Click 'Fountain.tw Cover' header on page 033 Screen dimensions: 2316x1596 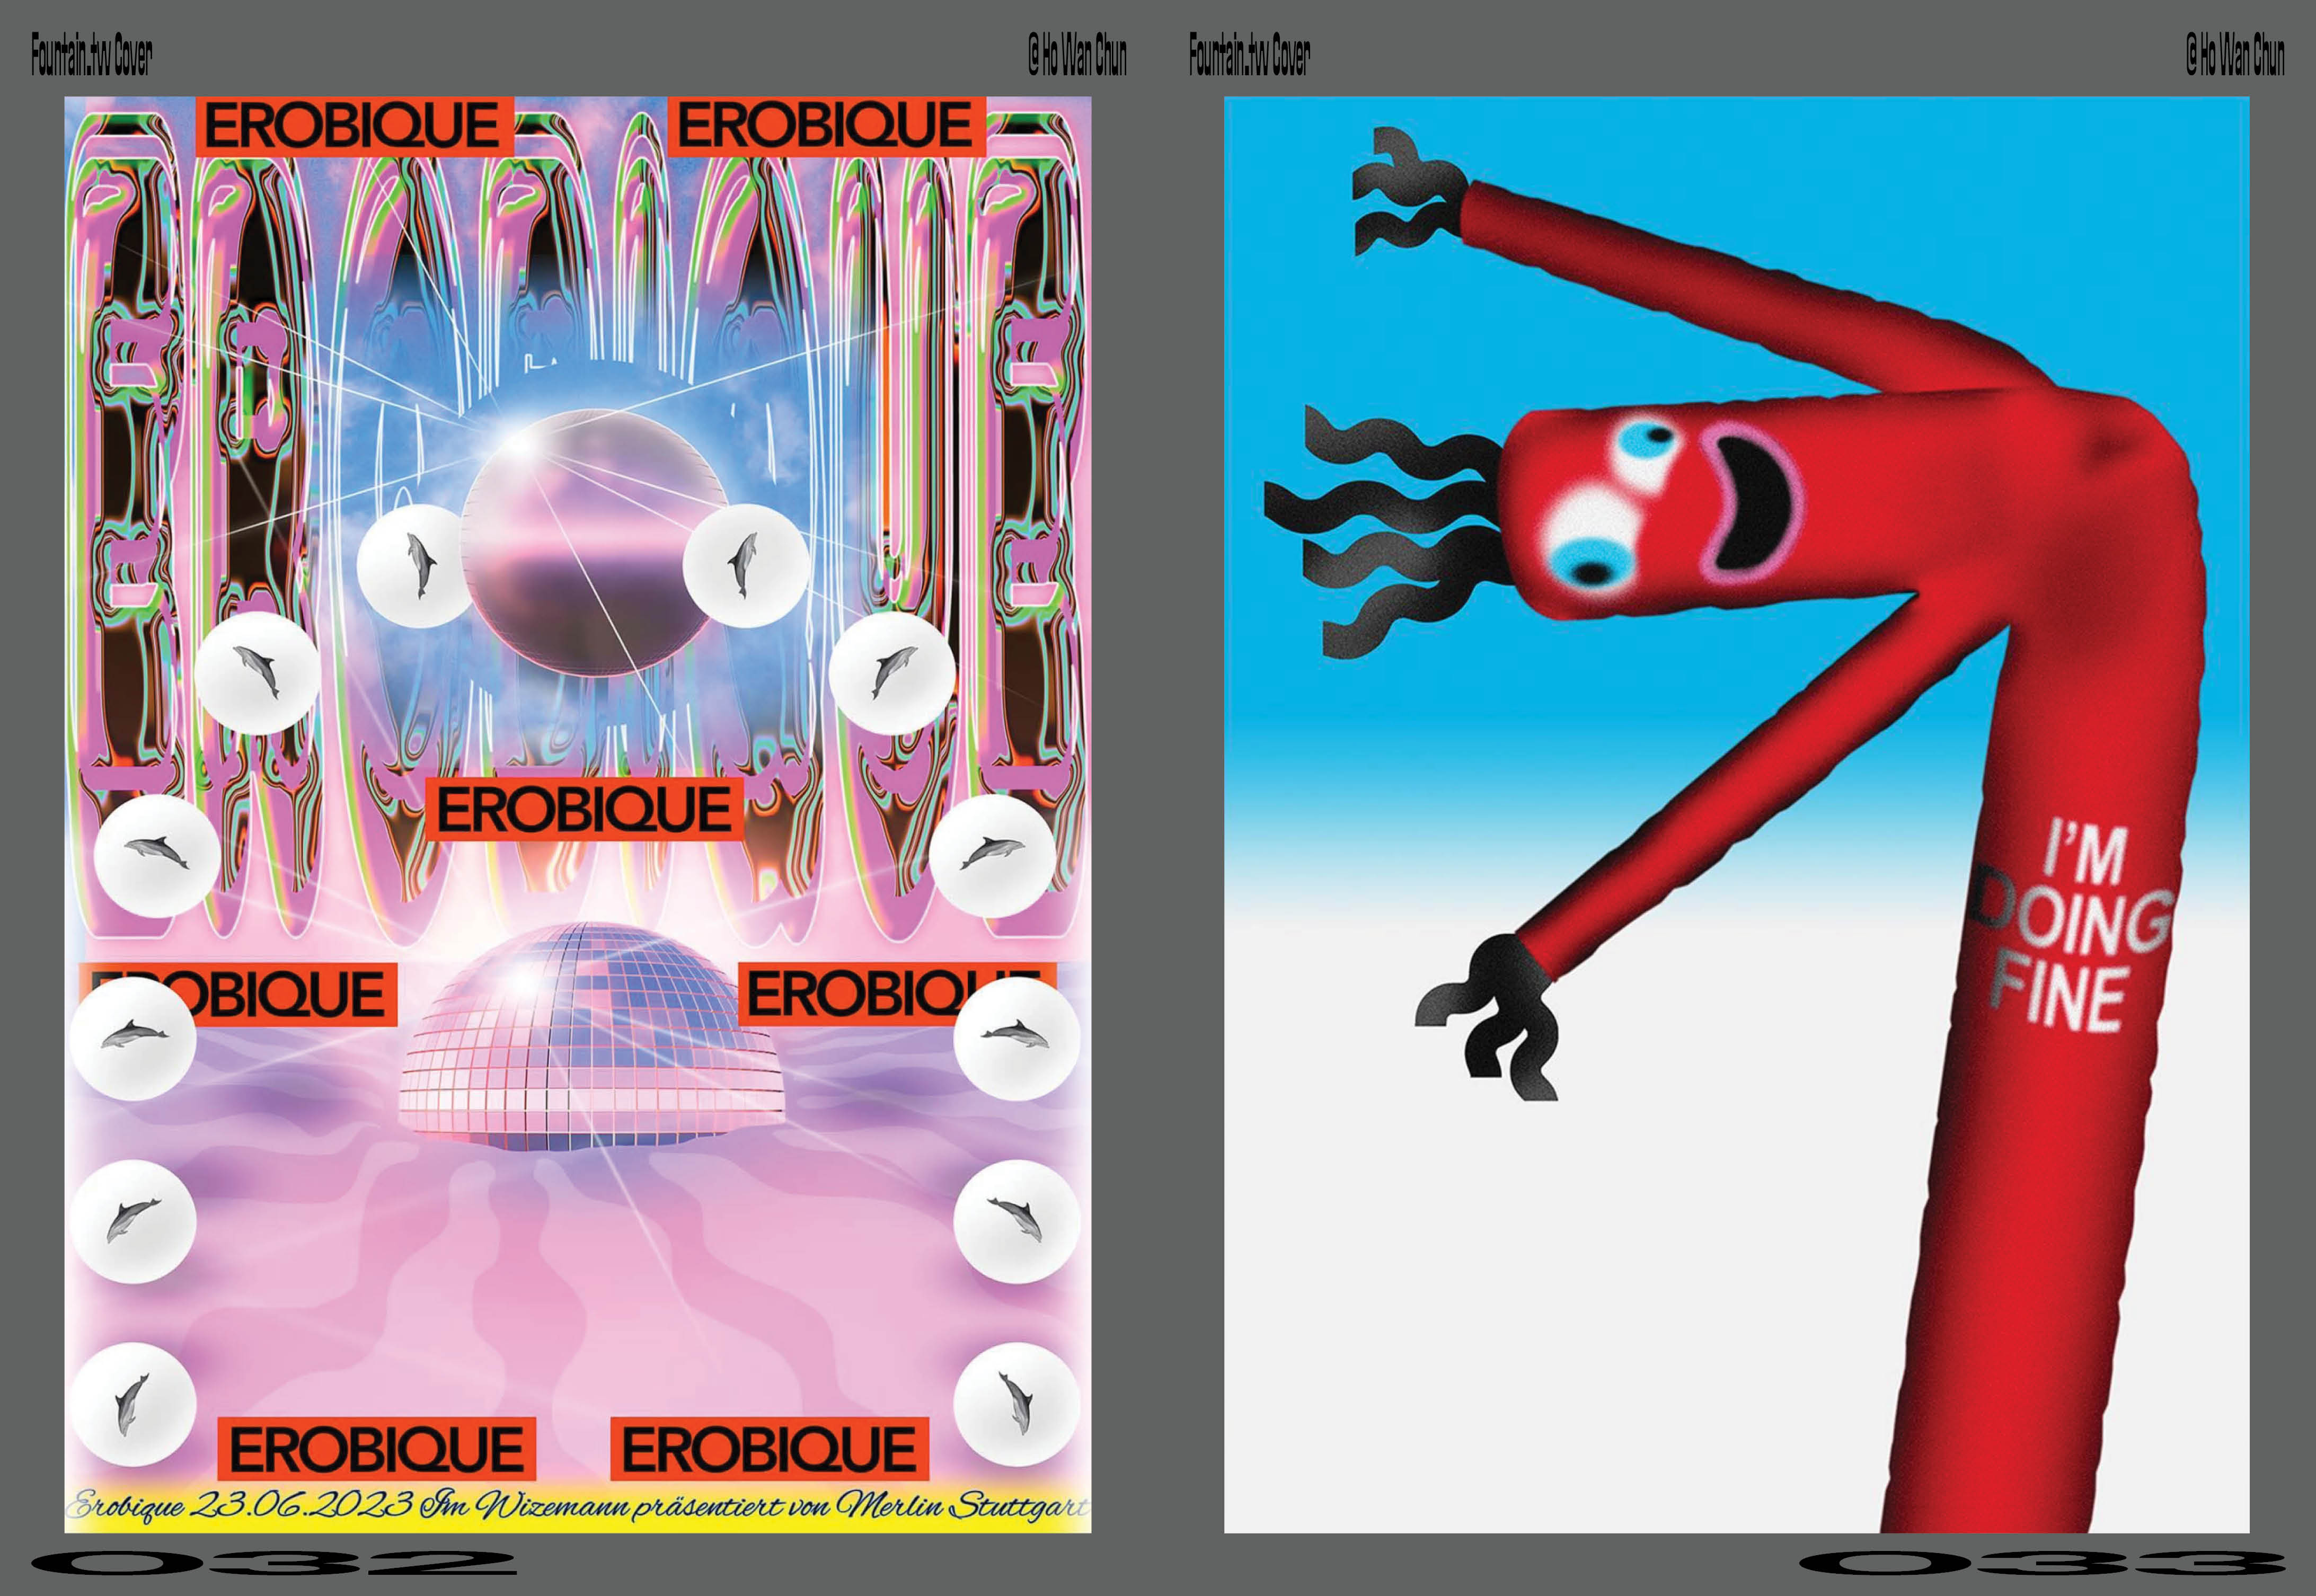coord(1249,55)
